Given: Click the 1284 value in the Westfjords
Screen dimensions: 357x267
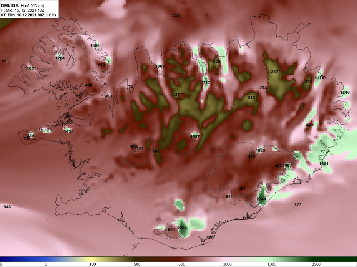Looking at the screenshot, I should click(60, 58).
